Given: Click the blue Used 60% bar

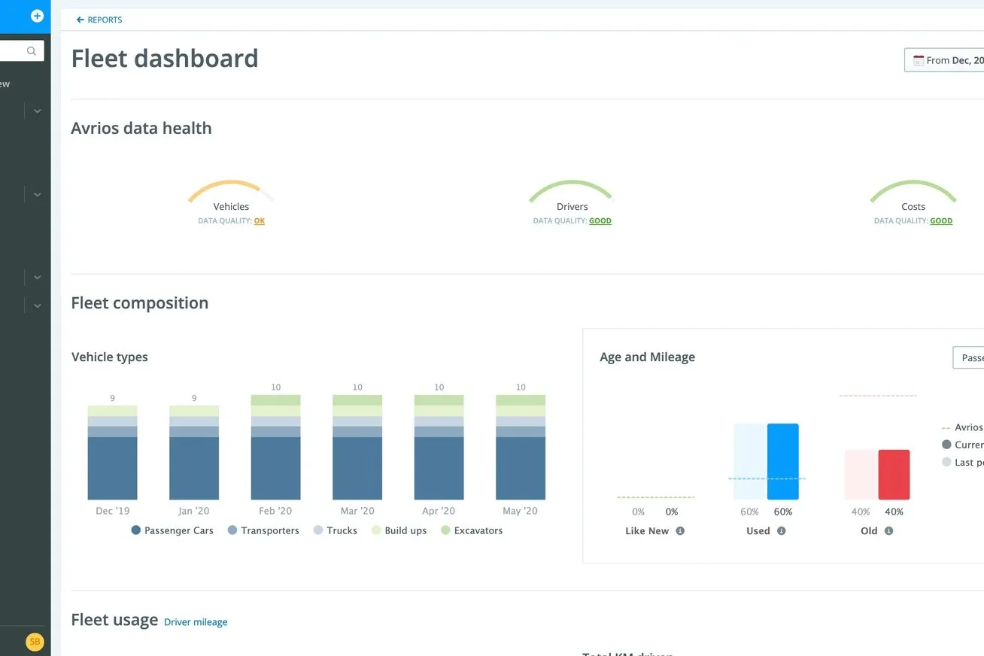Looking at the screenshot, I should pos(783,461).
